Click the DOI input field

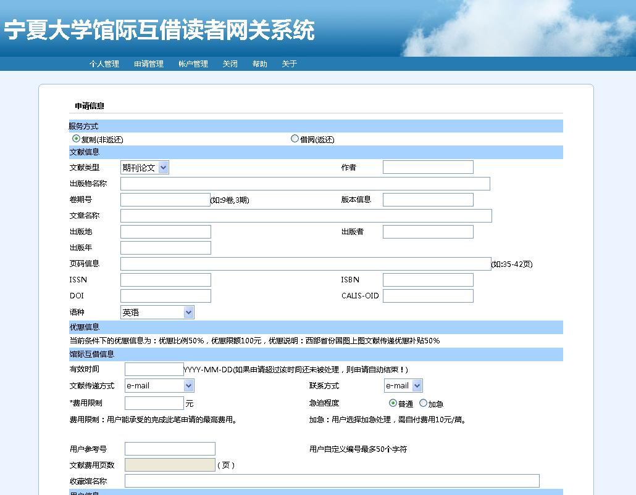165,296
